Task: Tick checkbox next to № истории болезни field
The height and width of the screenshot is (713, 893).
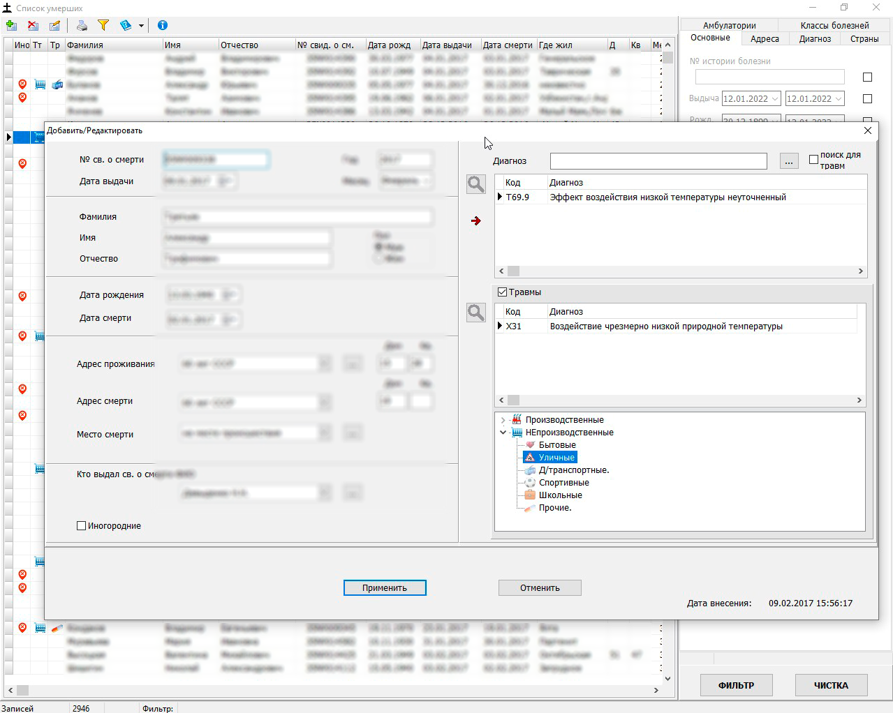Action: pyautogui.click(x=867, y=77)
